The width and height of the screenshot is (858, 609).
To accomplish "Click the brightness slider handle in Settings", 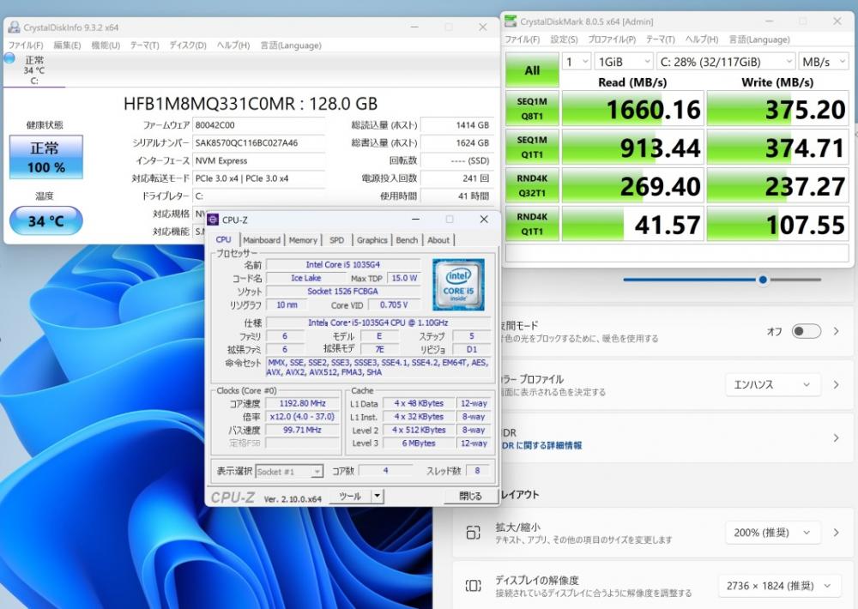I will [763, 280].
